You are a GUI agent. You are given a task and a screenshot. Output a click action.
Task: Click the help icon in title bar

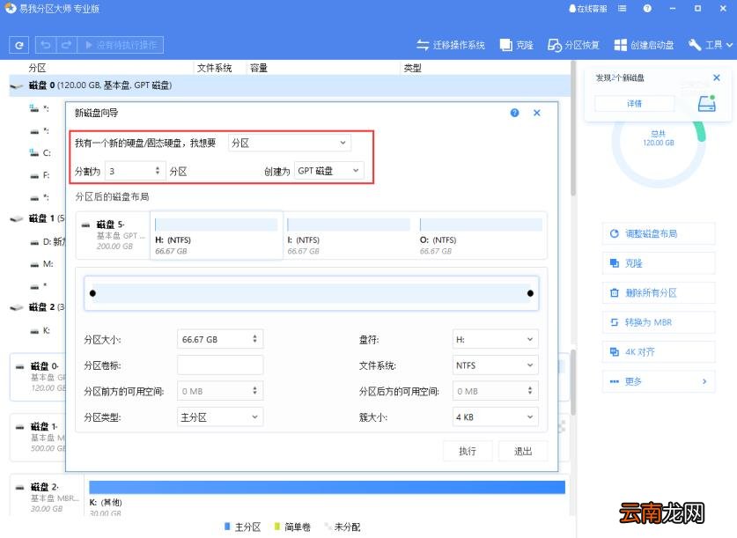[647, 9]
